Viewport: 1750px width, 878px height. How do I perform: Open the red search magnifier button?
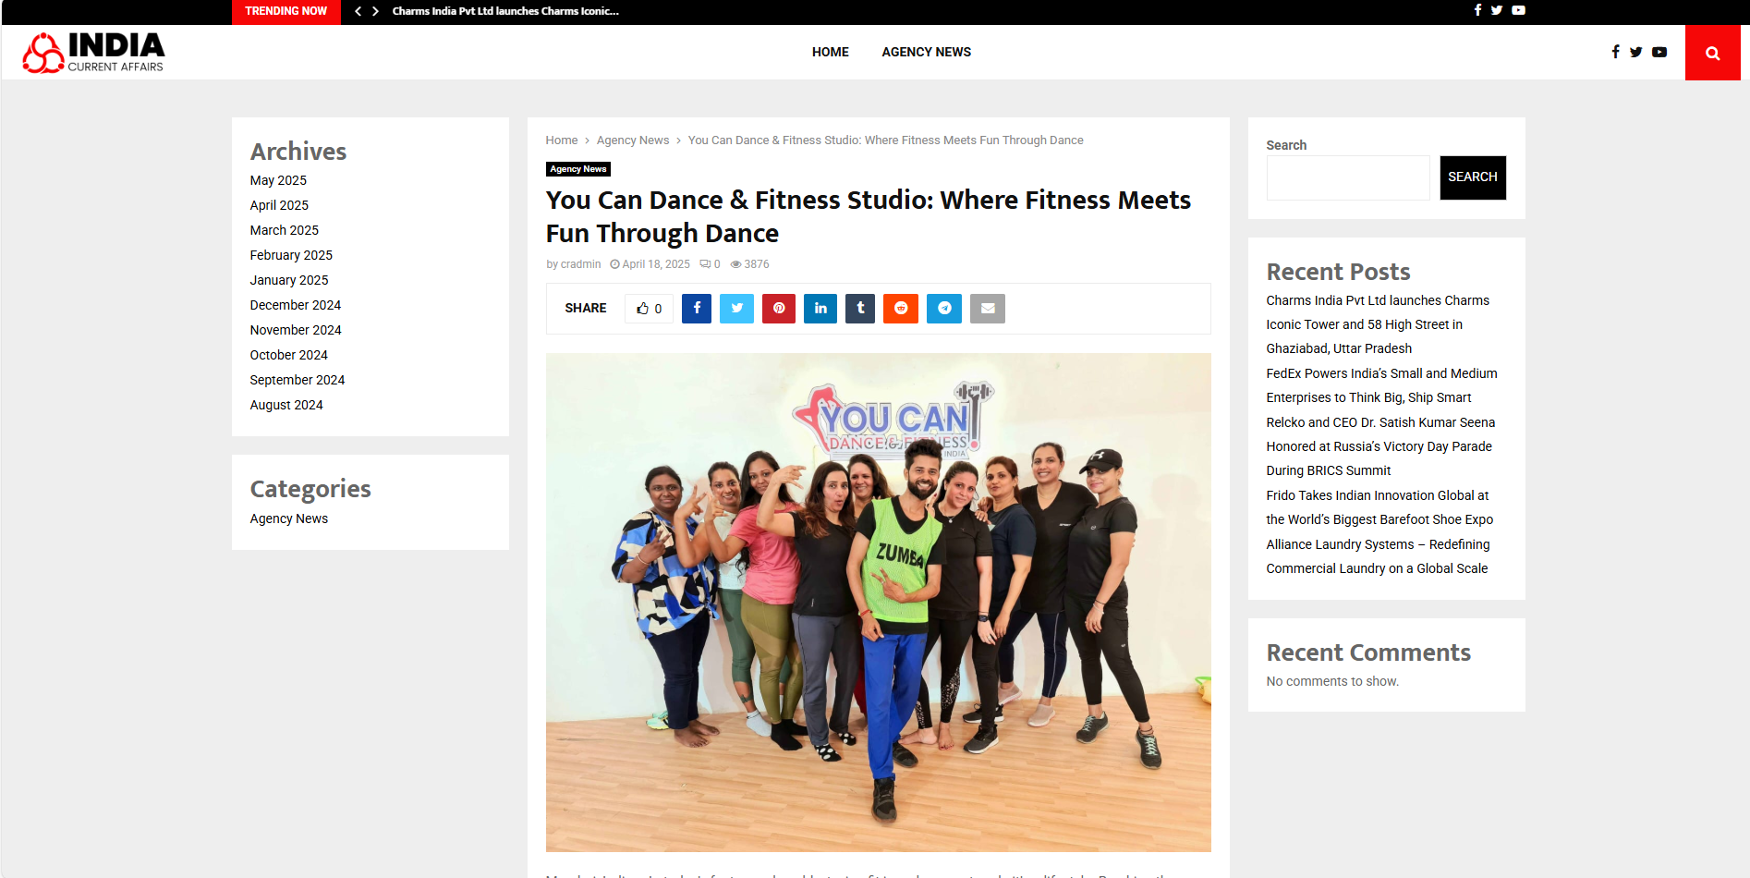tap(1713, 53)
